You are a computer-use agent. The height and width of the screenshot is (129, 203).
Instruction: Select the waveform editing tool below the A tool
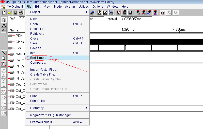pos(4,30)
